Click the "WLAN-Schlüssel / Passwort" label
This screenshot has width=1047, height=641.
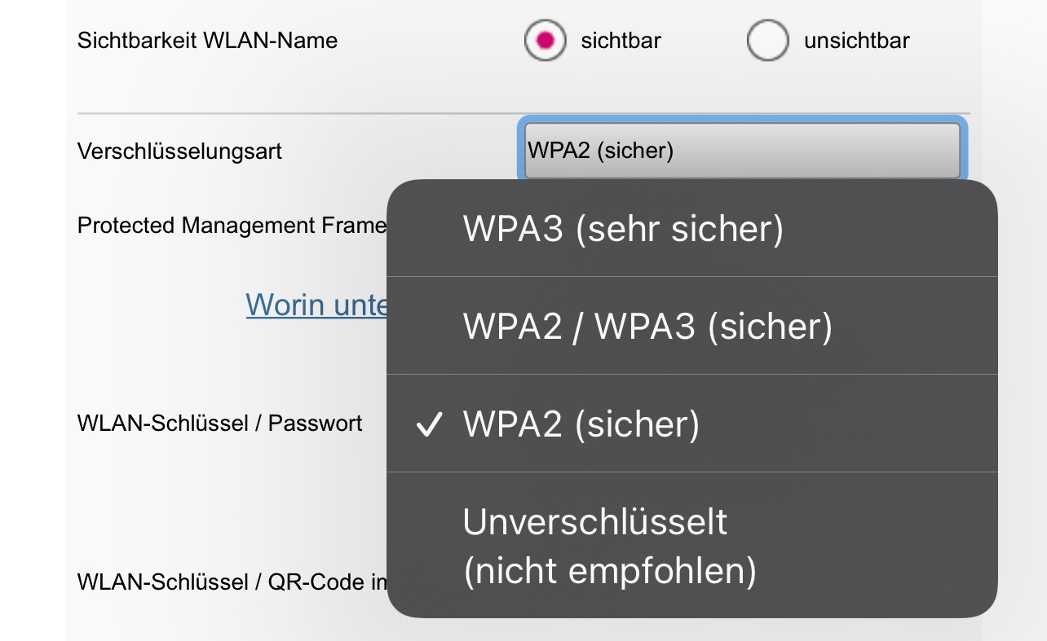pyautogui.click(x=219, y=424)
